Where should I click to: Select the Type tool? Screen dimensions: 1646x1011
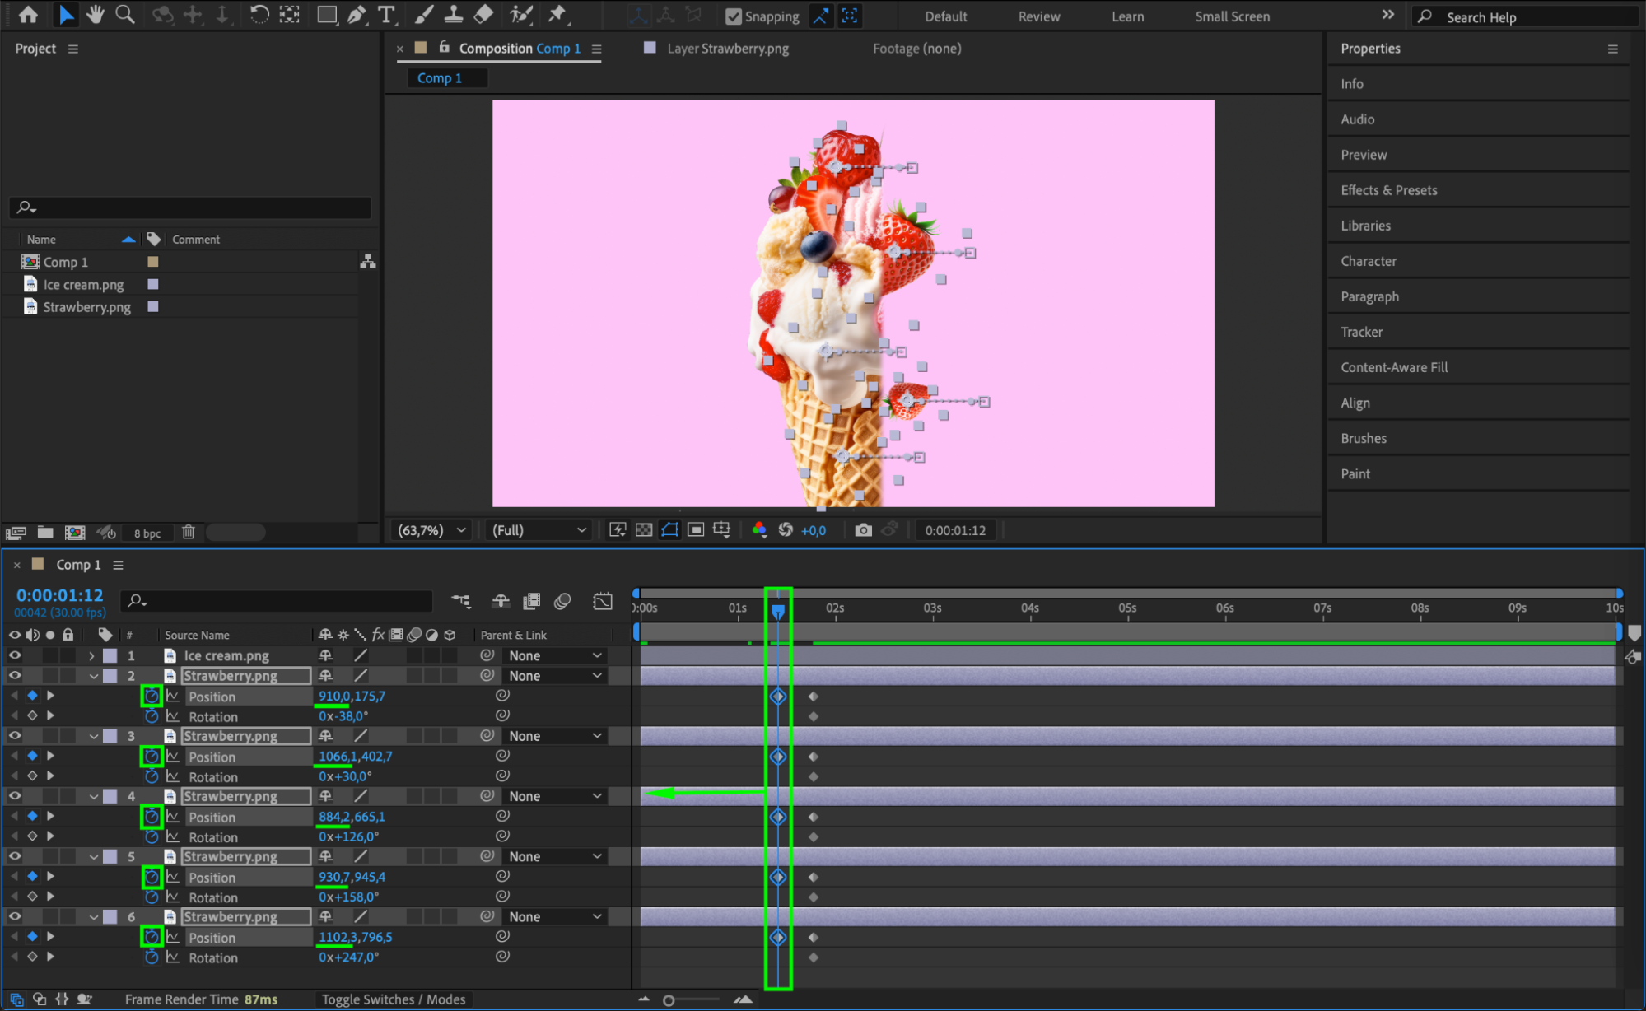(x=385, y=14)
